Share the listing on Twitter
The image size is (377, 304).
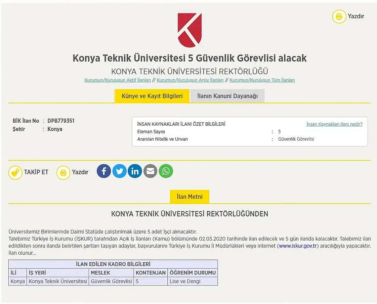pyautogui.click(x=120, y=171)
